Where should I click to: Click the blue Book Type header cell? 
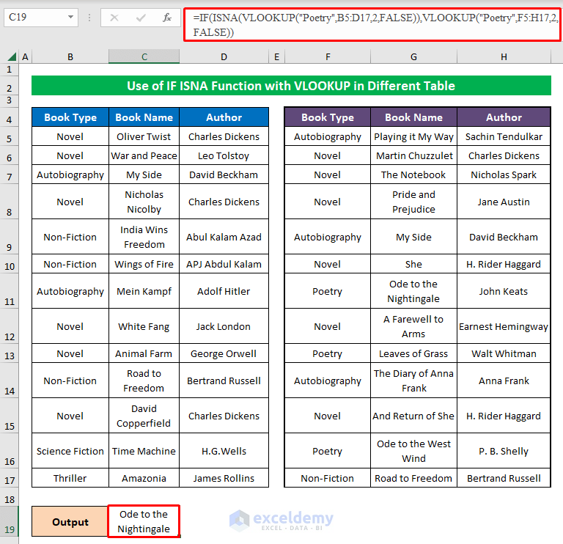(70, 117)
